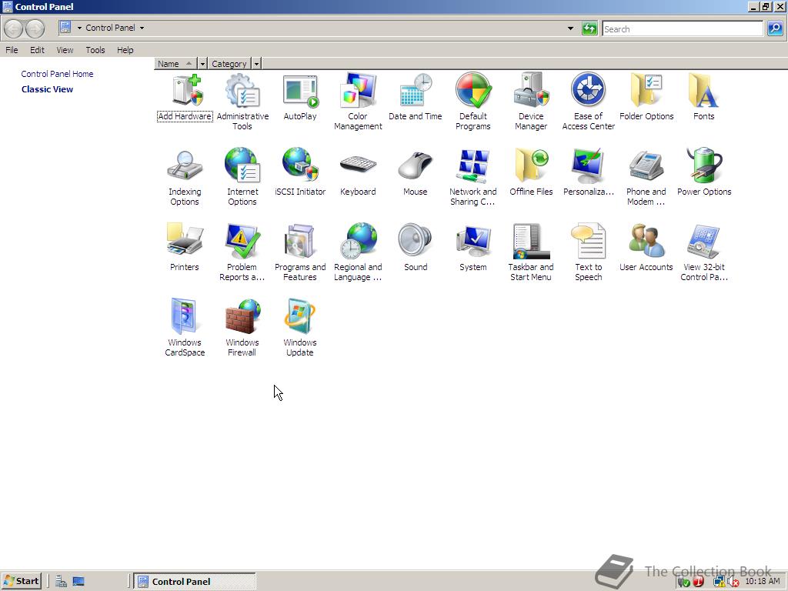Open Text to Speech icon

pyautogui.click(x=589, y=252)
